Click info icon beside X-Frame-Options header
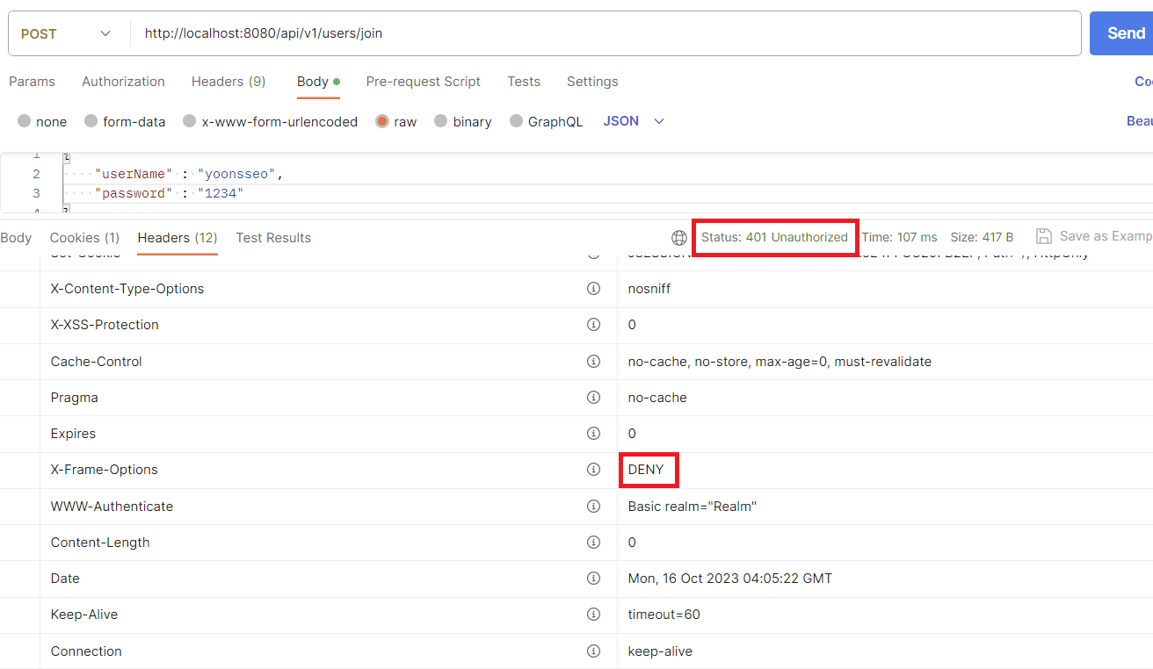The height and width of the screenshot is (669, 1153). [594, 470]
